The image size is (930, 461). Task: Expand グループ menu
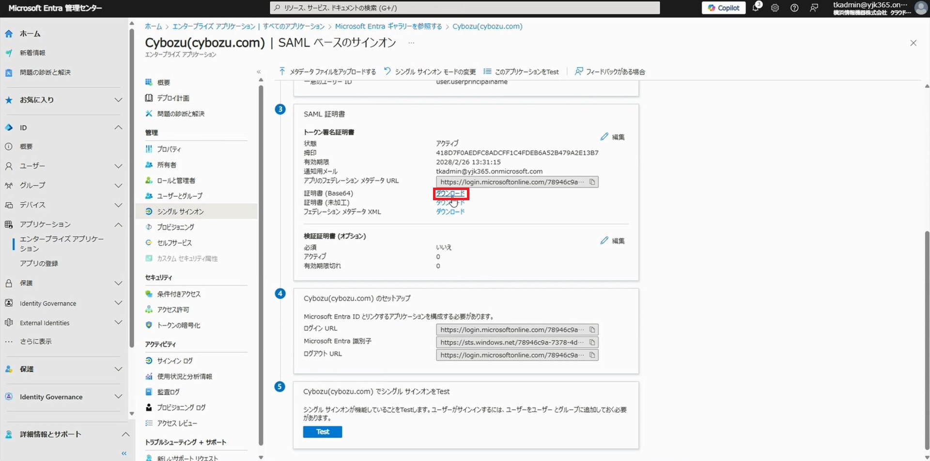pyautogui.click(x=118, y=185)
